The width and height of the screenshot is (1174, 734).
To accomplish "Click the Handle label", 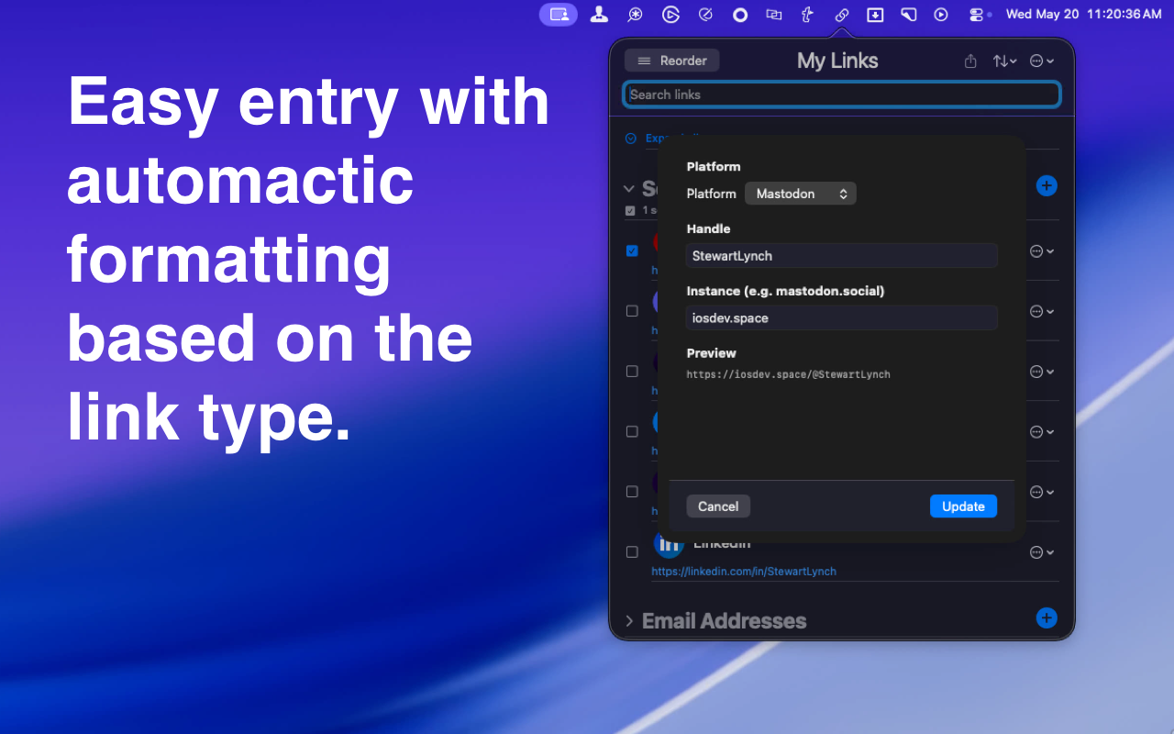I will point(708,228).
